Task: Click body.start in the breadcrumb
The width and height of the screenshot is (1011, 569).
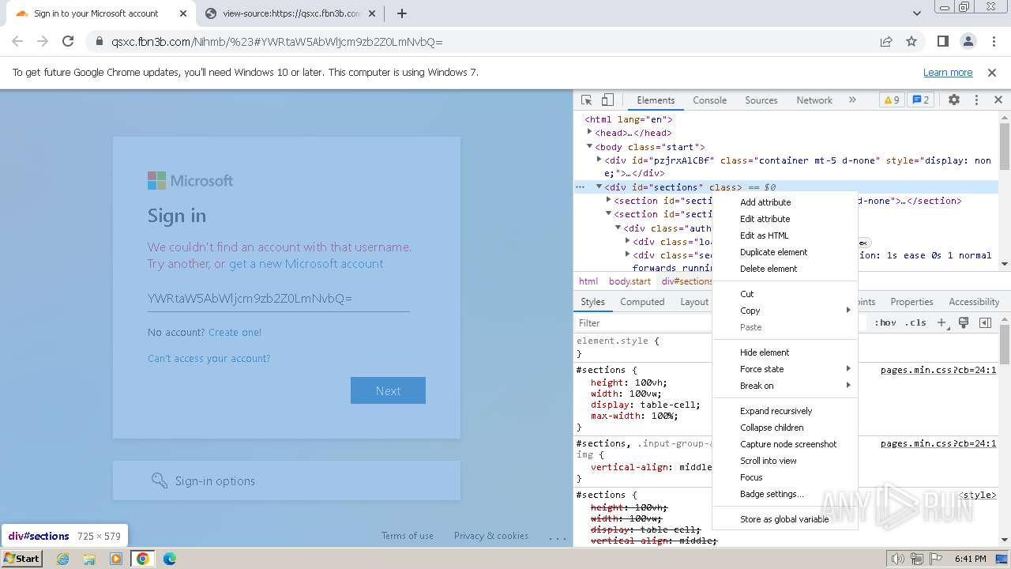Action: [630, 281]
